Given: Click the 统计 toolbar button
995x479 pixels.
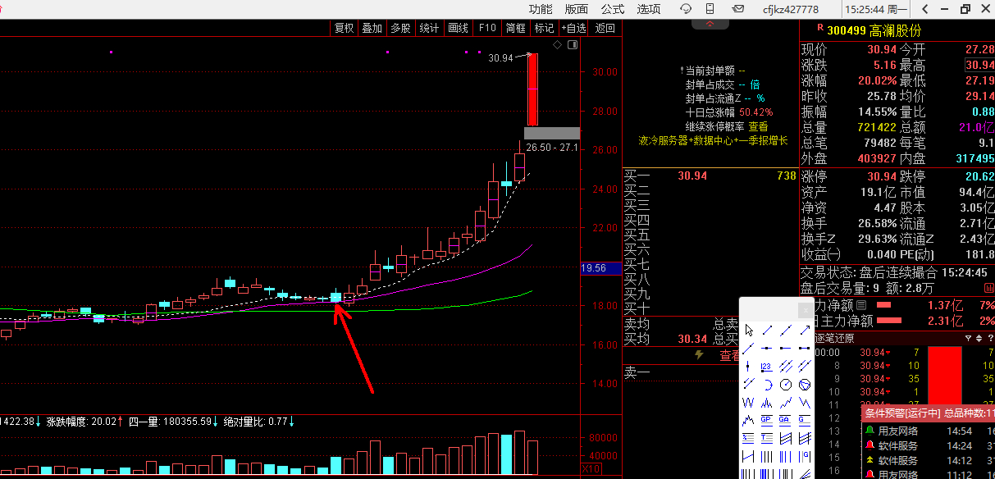Looking at the screenshot, I should pos(429,28).
